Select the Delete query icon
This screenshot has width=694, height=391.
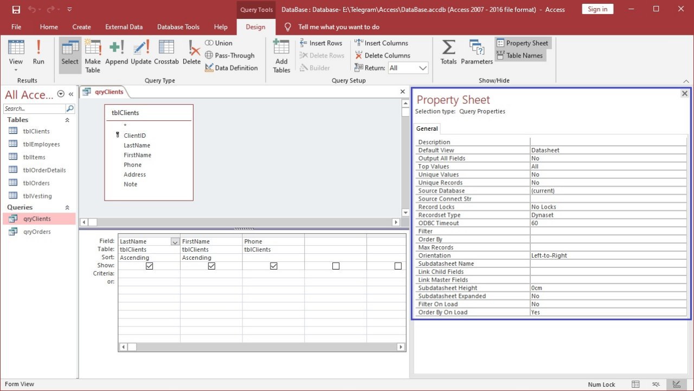pyautogui.click(x=191, y=53)
